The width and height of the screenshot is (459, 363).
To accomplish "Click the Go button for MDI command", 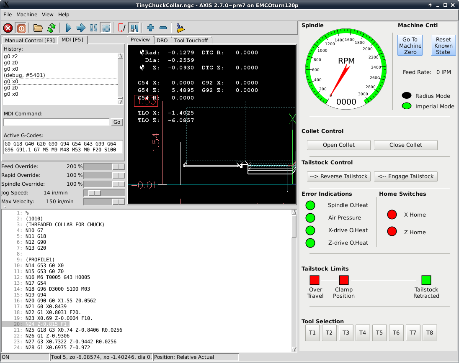I will 117,122.
